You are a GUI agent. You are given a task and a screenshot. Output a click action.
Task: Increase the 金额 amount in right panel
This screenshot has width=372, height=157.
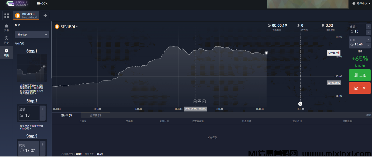click(368, 27)
